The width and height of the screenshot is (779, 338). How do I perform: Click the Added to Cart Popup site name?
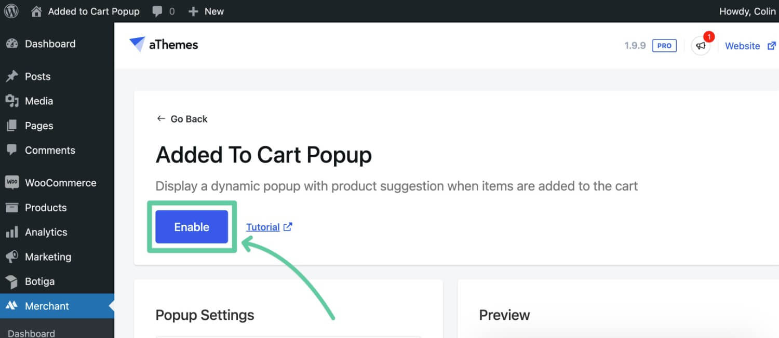[x=93, y=11]
